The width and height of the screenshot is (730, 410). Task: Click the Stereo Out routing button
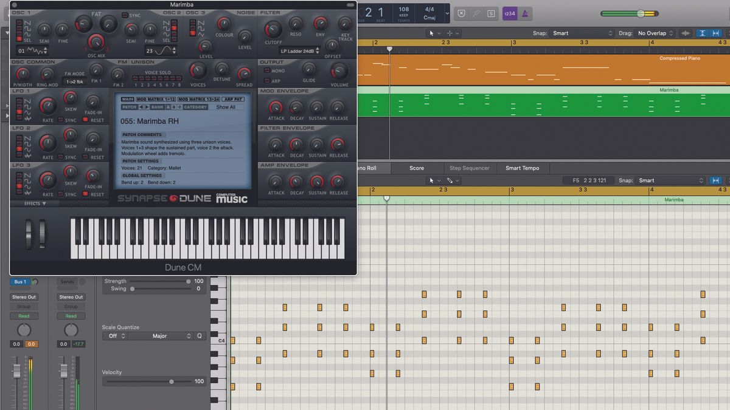pyautogui.click(x=23, y=297)
